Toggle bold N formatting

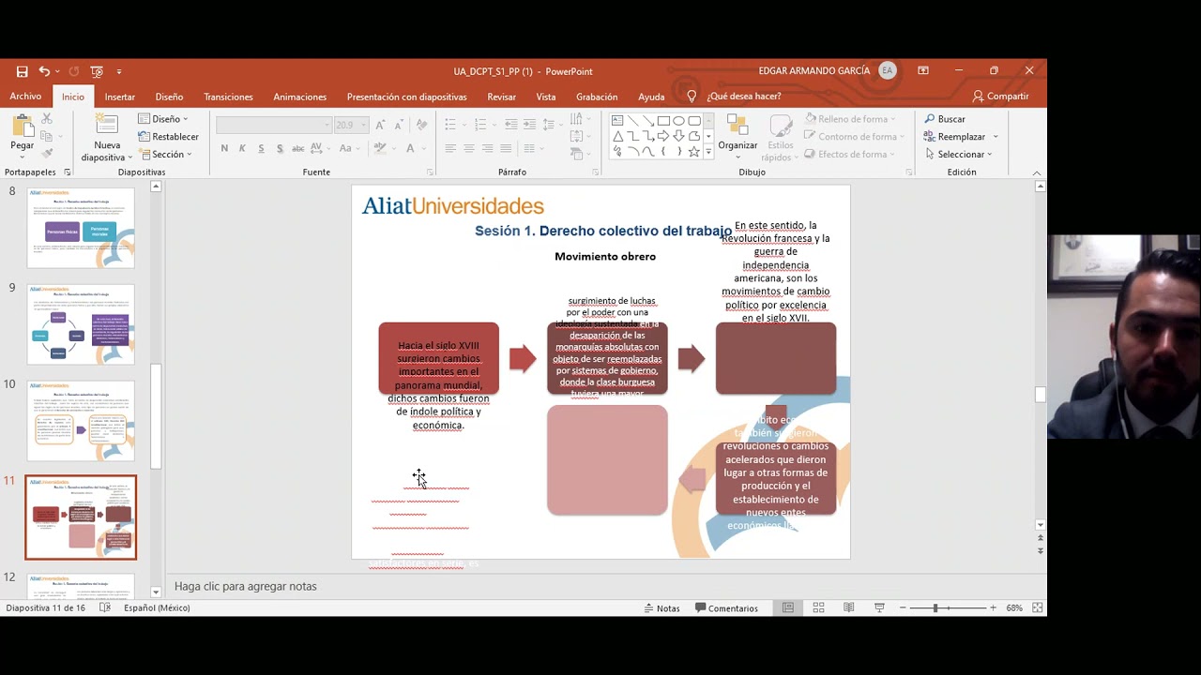tap(224, 148)
